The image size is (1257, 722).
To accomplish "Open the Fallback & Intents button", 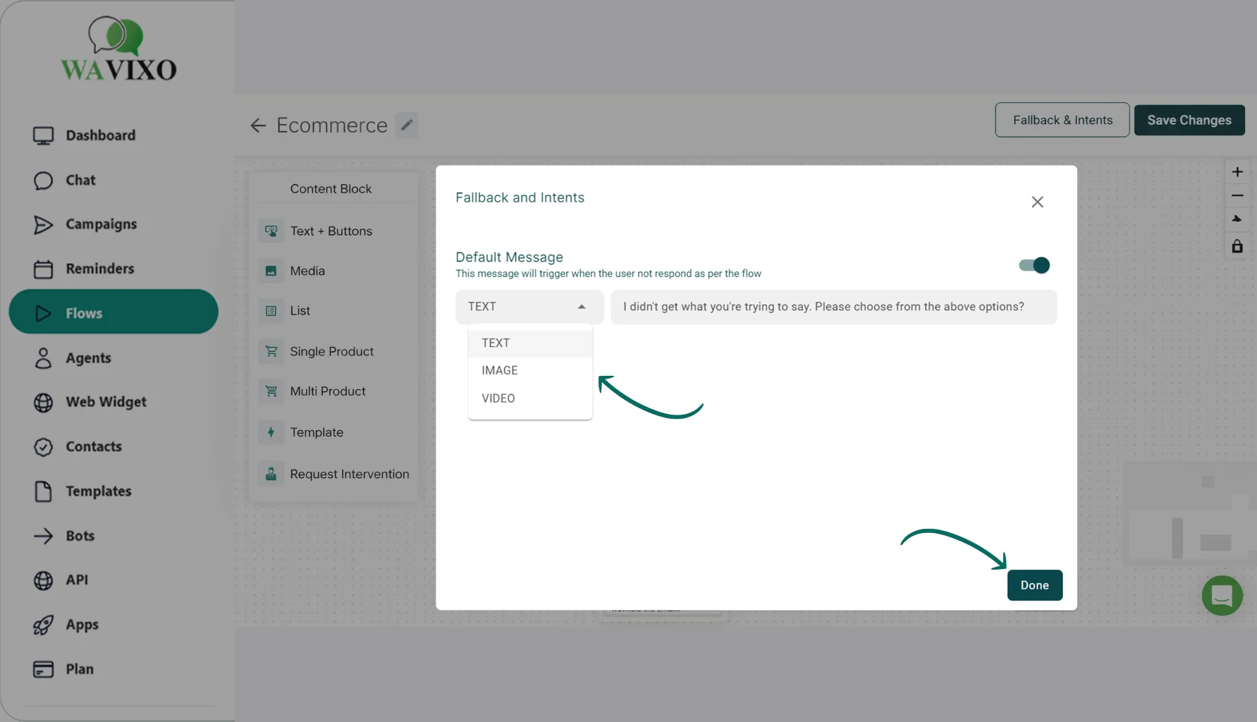I will point(1062,120).
